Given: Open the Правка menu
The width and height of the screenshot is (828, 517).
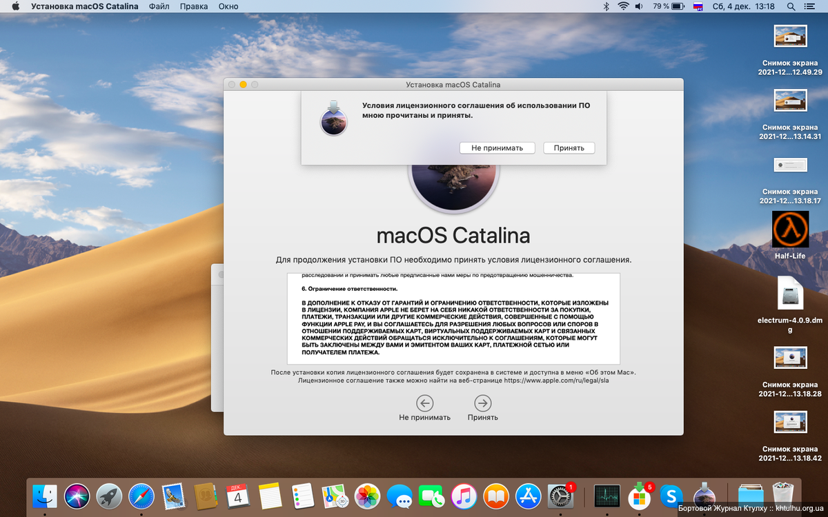Looking at the screenshot, I should (194, 6).
